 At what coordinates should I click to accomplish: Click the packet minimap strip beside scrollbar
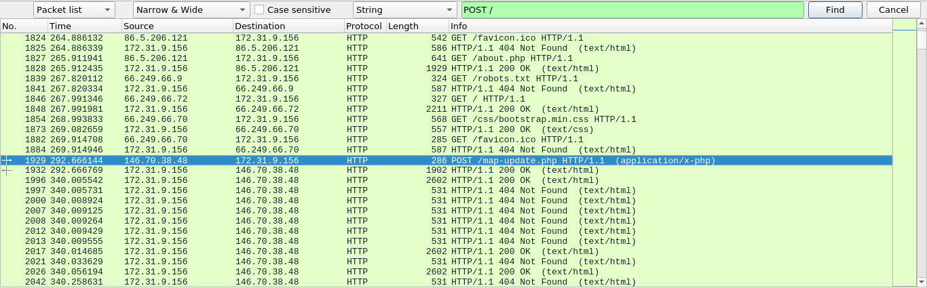[904, 156]
